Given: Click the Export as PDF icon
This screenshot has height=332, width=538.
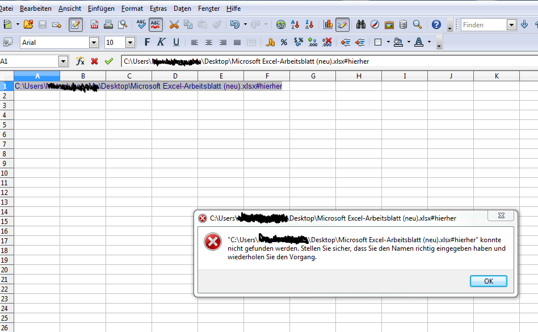Looking at the screenshot, I should (94, 24).
